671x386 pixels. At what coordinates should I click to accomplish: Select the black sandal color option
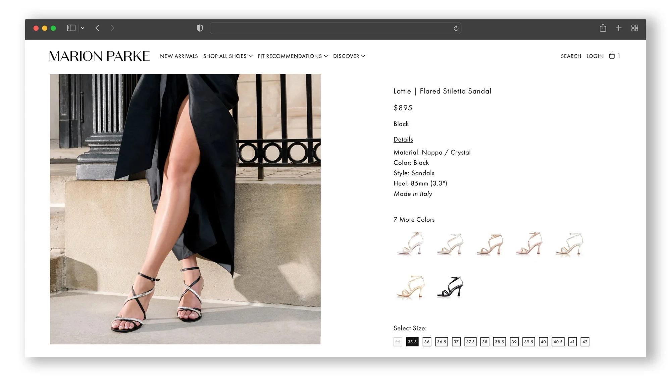coord(450,287)
